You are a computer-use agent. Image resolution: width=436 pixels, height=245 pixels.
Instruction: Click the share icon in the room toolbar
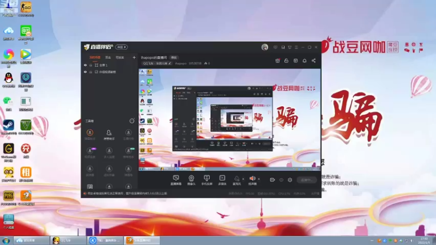[314, 60]
